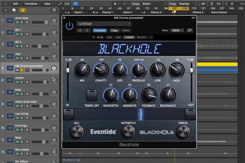245x163 pixels.
Task: Open the Untitled preset dropdown
Action: (x=104, y=24)
